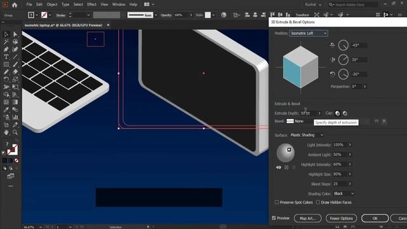Click Isolate Selected Object icon
The height and width of the screenshot is (229, 407).
[x=317, y=15]
